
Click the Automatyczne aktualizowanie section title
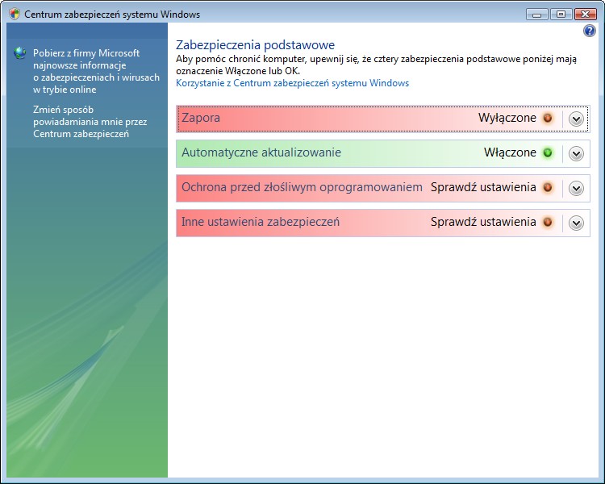click(261, 152)
